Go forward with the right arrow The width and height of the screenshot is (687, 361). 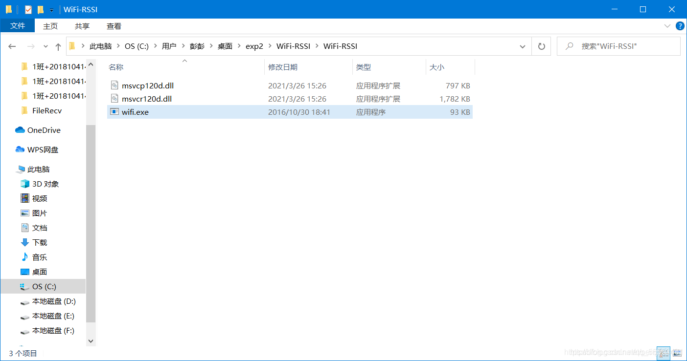click(30, 46)
